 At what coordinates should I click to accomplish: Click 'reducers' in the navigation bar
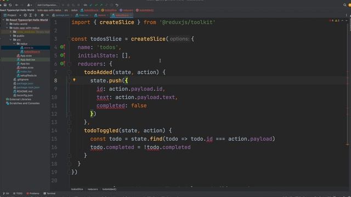127,10
